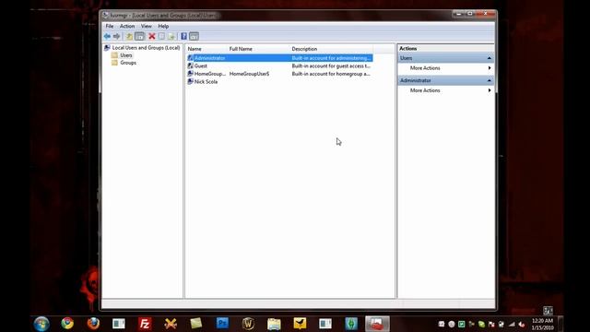This screenshot has height=332, width=590.
Task: Click the Guest account description text
Action: 331,65
